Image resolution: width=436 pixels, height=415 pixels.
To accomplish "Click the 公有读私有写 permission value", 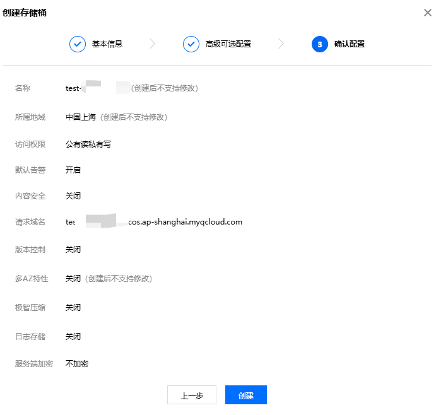I will 88,144.
